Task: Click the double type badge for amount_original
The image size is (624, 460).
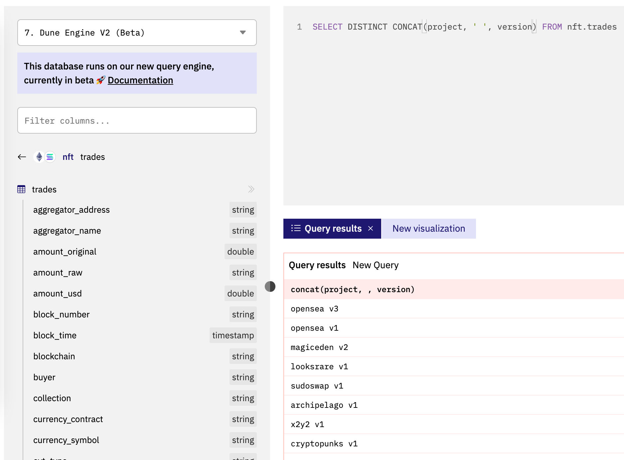Action: coord(240,252)
